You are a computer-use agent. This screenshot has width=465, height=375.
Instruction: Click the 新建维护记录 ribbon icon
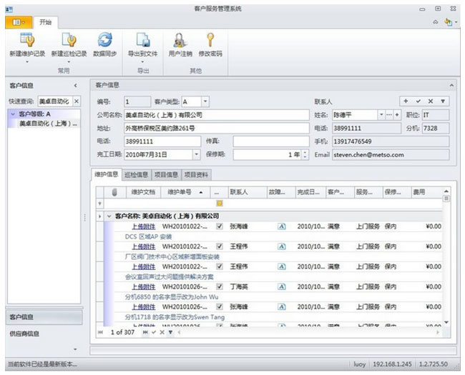tap(27, 40)
